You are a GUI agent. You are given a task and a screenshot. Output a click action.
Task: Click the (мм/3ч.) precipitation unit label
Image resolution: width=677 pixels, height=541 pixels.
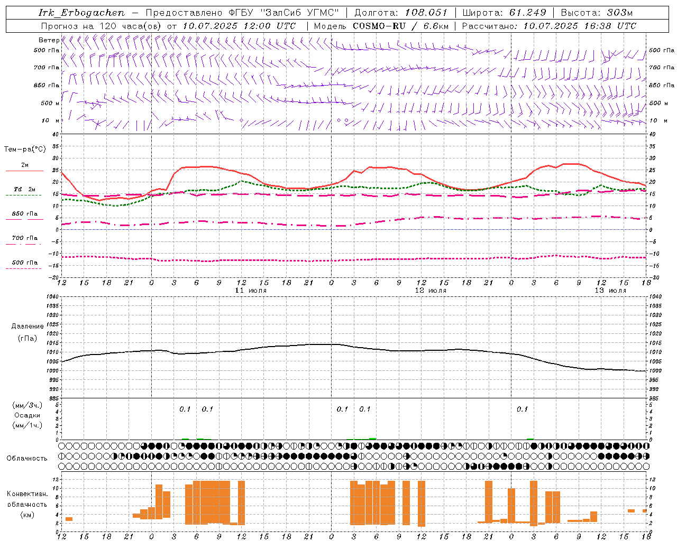coord(28,405)
